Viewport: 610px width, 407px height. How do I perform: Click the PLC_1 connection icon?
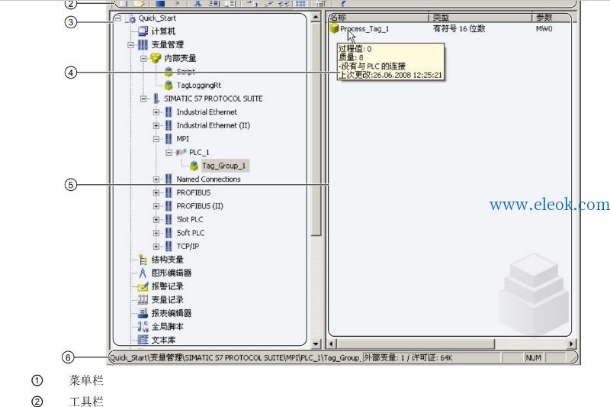click(181, 152)
